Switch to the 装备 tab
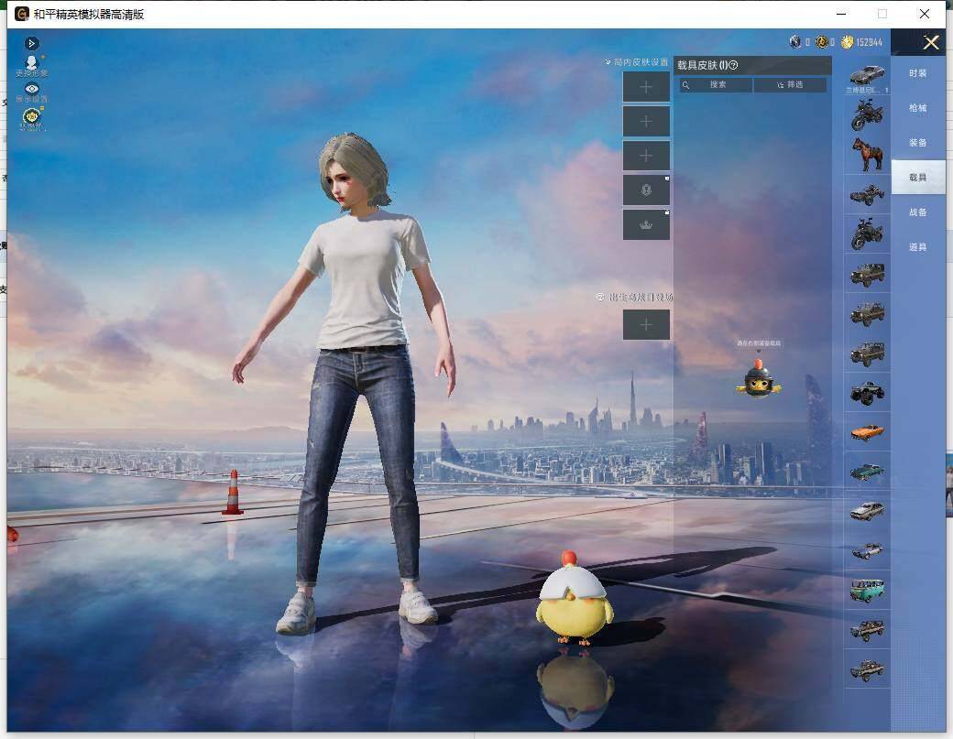The image size is (953, 739). 918,143
